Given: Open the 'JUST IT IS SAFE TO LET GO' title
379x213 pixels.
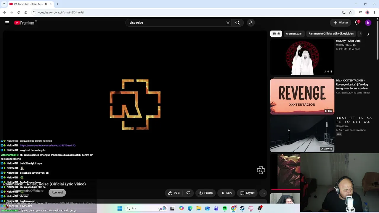Looking at the screenshot, I should tap(354, 120).
